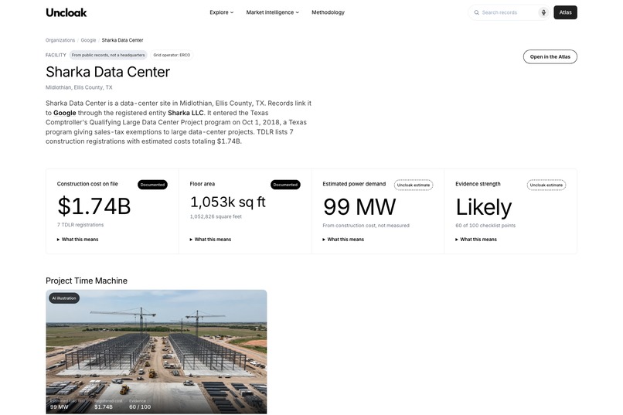Go to Organizations breadcrumb

tap(60, 40)
